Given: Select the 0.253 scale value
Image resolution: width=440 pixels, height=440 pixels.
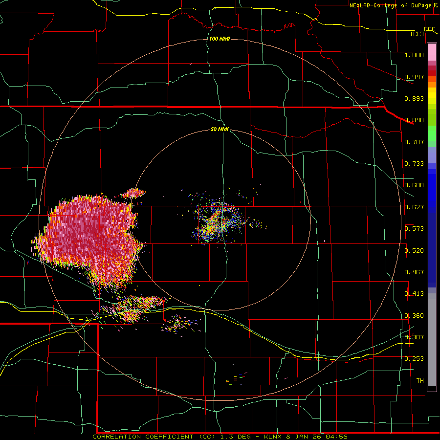Looking at the screenshot, I should (414, 359).
